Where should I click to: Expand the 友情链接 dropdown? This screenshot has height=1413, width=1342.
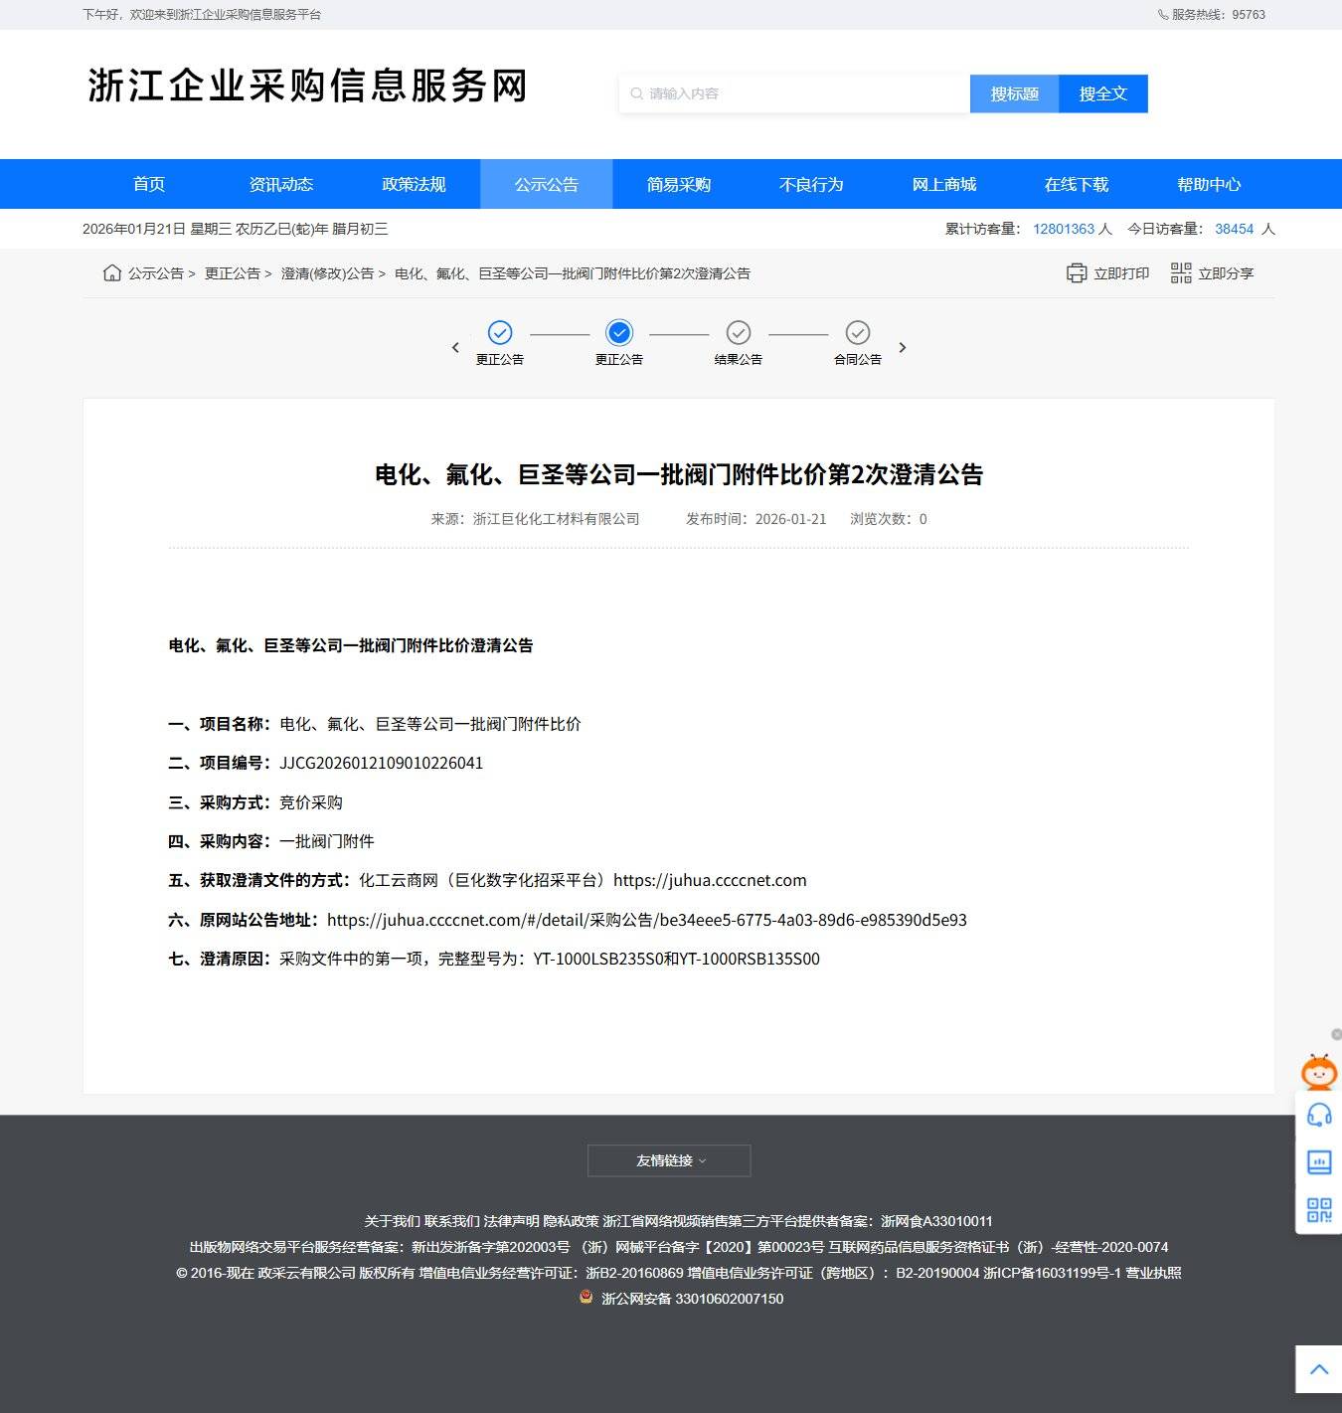[x=669, y=1160]
